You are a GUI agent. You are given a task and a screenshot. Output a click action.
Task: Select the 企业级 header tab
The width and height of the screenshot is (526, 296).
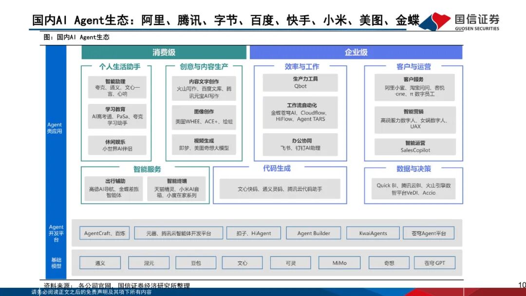[x=356, y=53]
